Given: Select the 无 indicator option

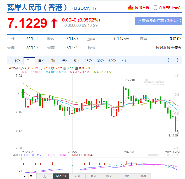Looking at the screenshot, I should tap(44, 176).
